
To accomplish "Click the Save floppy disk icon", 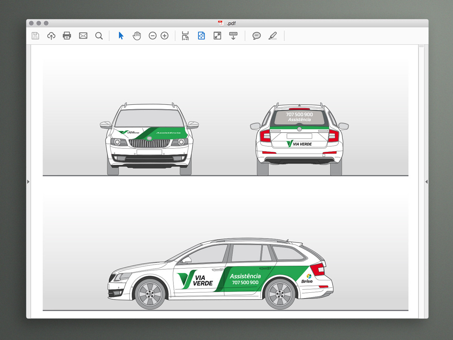I will tap(35, 36).
